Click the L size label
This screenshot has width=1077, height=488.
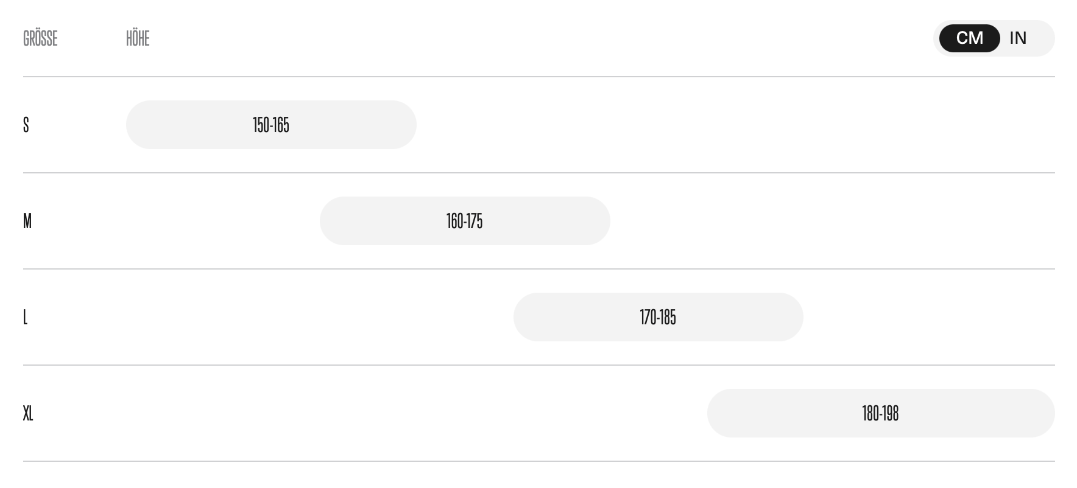tap(26, 317)
